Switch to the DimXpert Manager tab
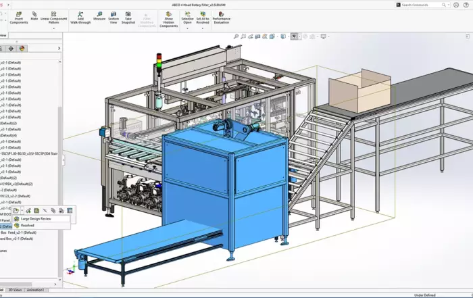The image size is (473, 298). point(11,48)
